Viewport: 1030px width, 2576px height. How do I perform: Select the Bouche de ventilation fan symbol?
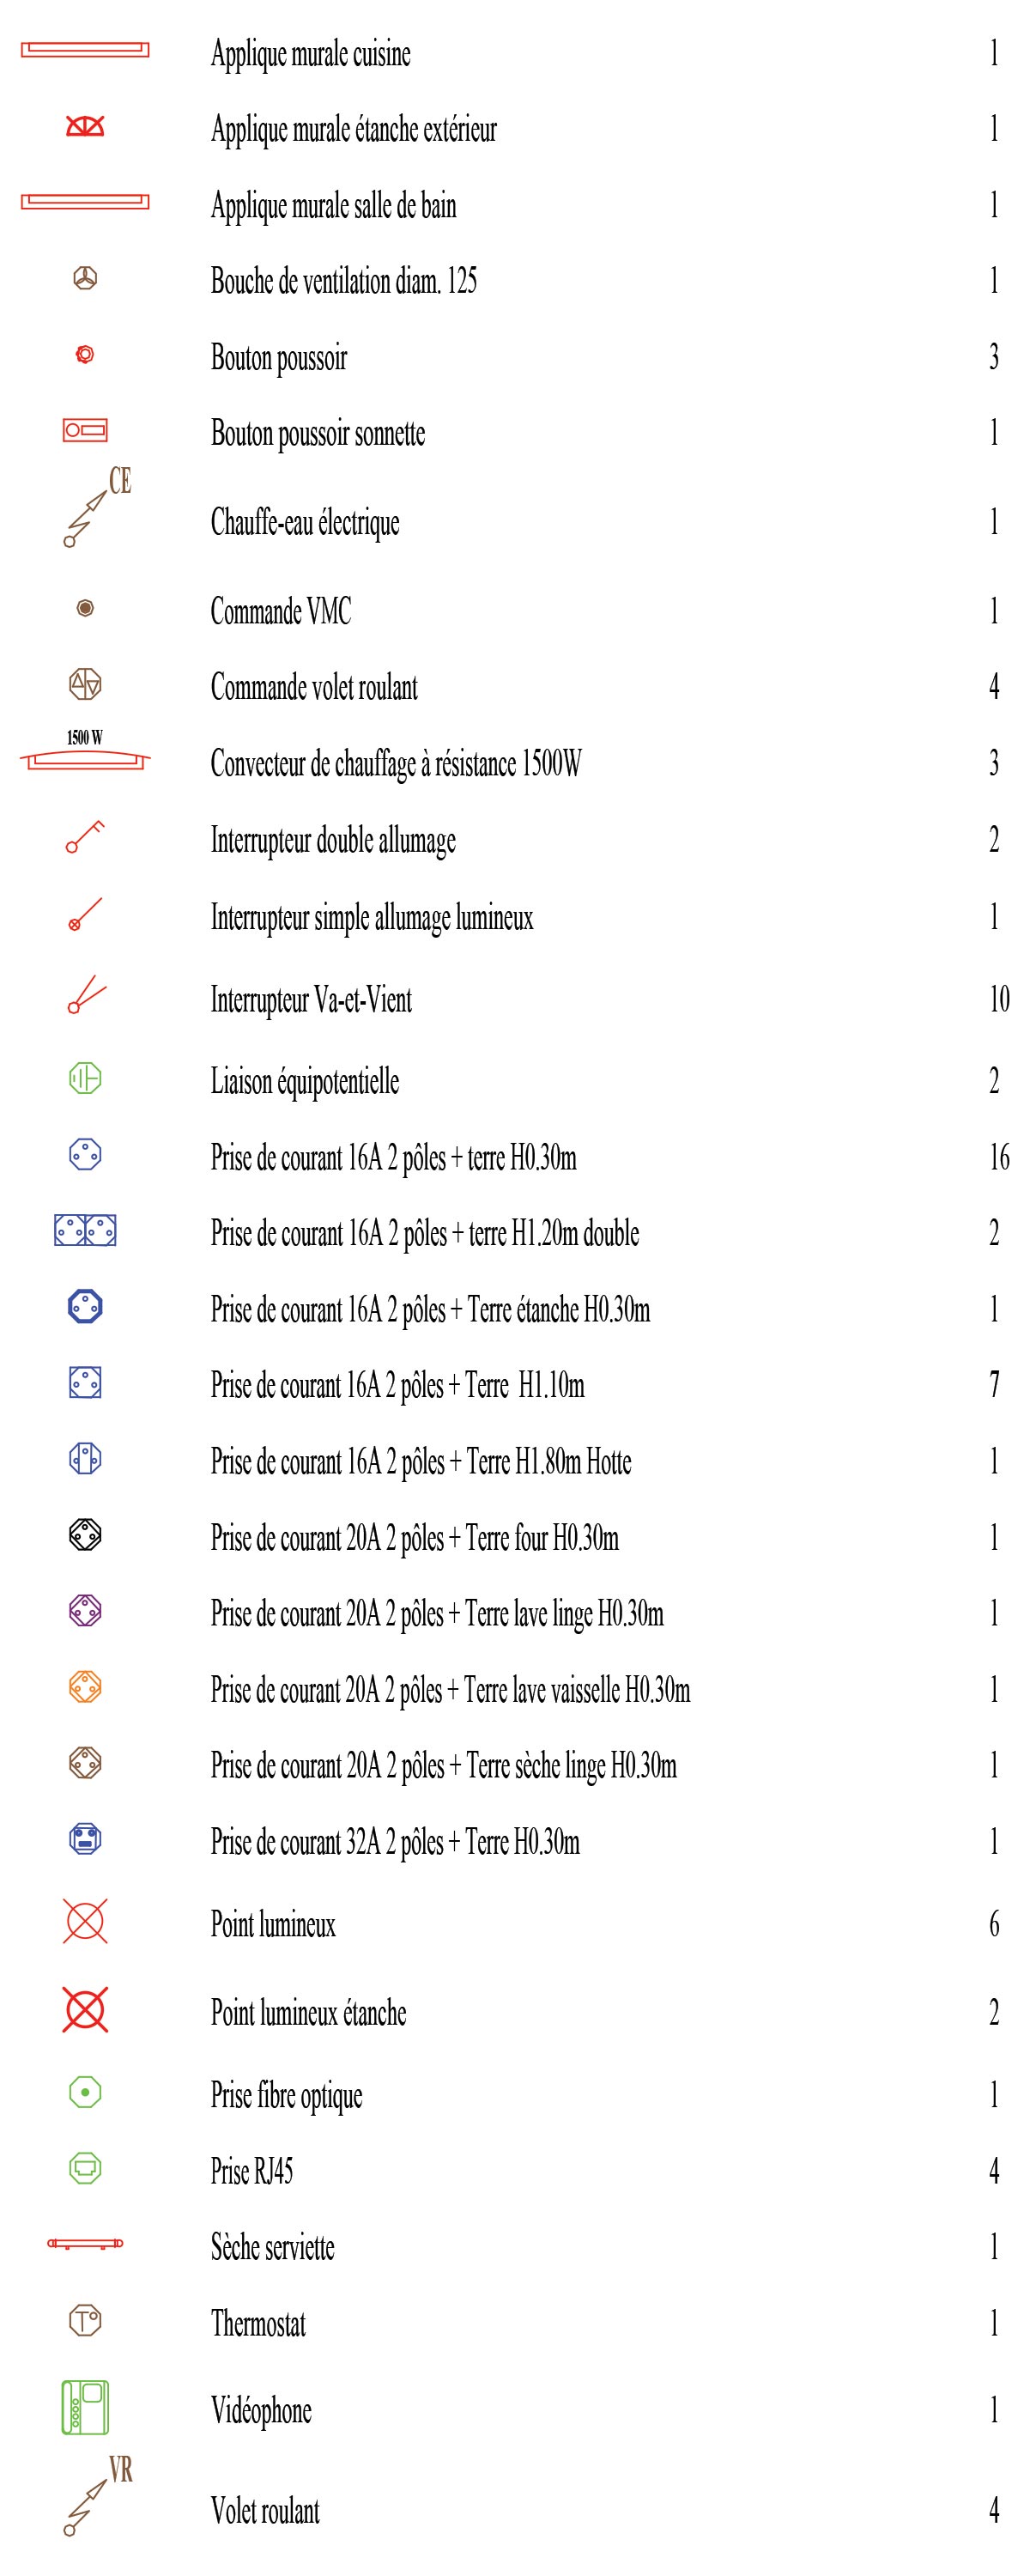85,279
